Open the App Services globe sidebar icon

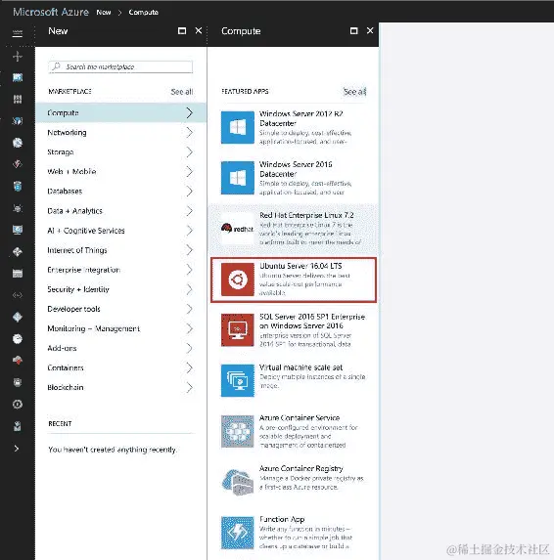pos(18,143)
